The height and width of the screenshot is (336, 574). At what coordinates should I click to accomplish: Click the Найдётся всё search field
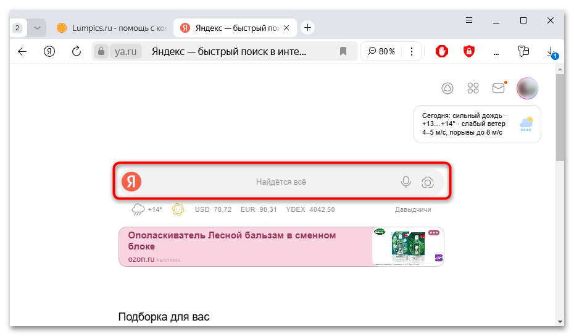pyautogui.click(x=281, y=182)
